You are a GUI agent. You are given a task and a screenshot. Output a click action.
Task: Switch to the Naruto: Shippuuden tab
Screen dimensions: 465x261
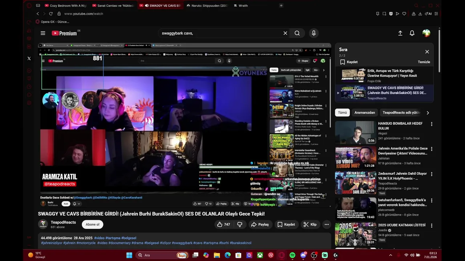pos(207,5)
